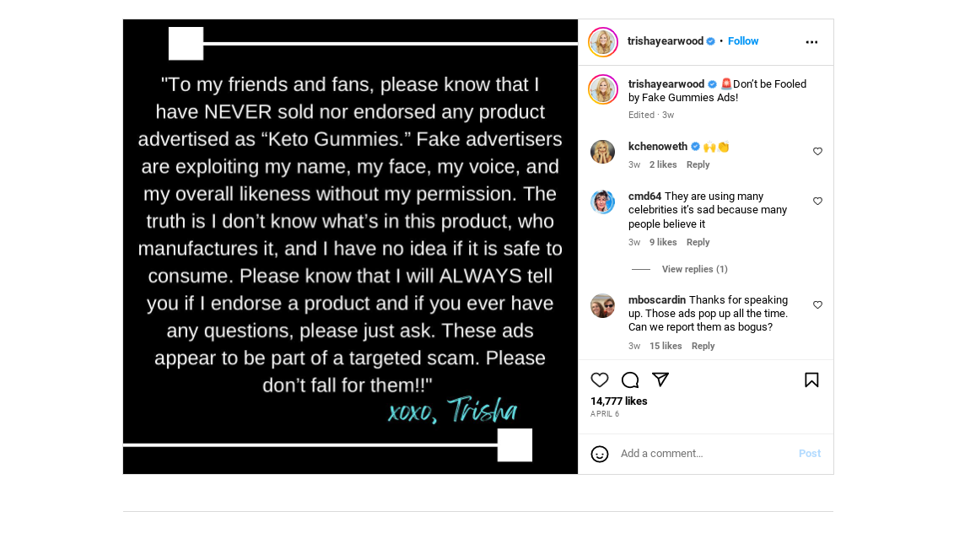Toggle like on cmd64's comment heart
The width and height of the screenshot is (954, 533).
point(817,201)
